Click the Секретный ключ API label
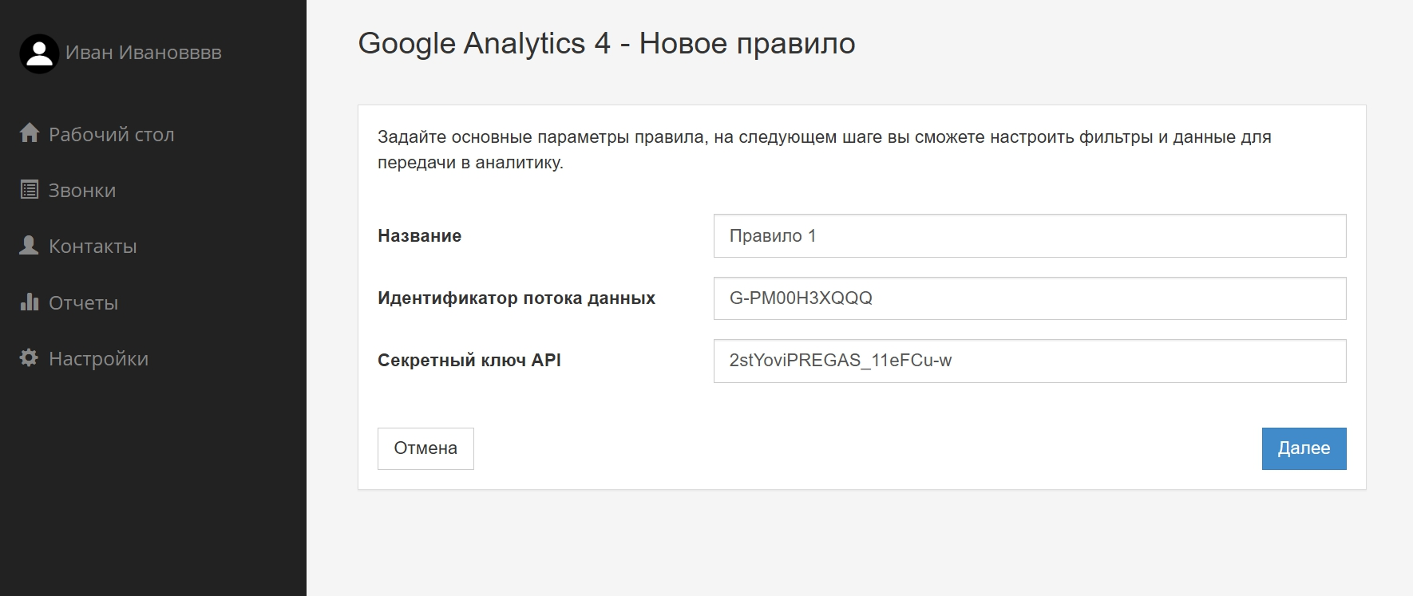1413x596 pixels. [469, 360]
